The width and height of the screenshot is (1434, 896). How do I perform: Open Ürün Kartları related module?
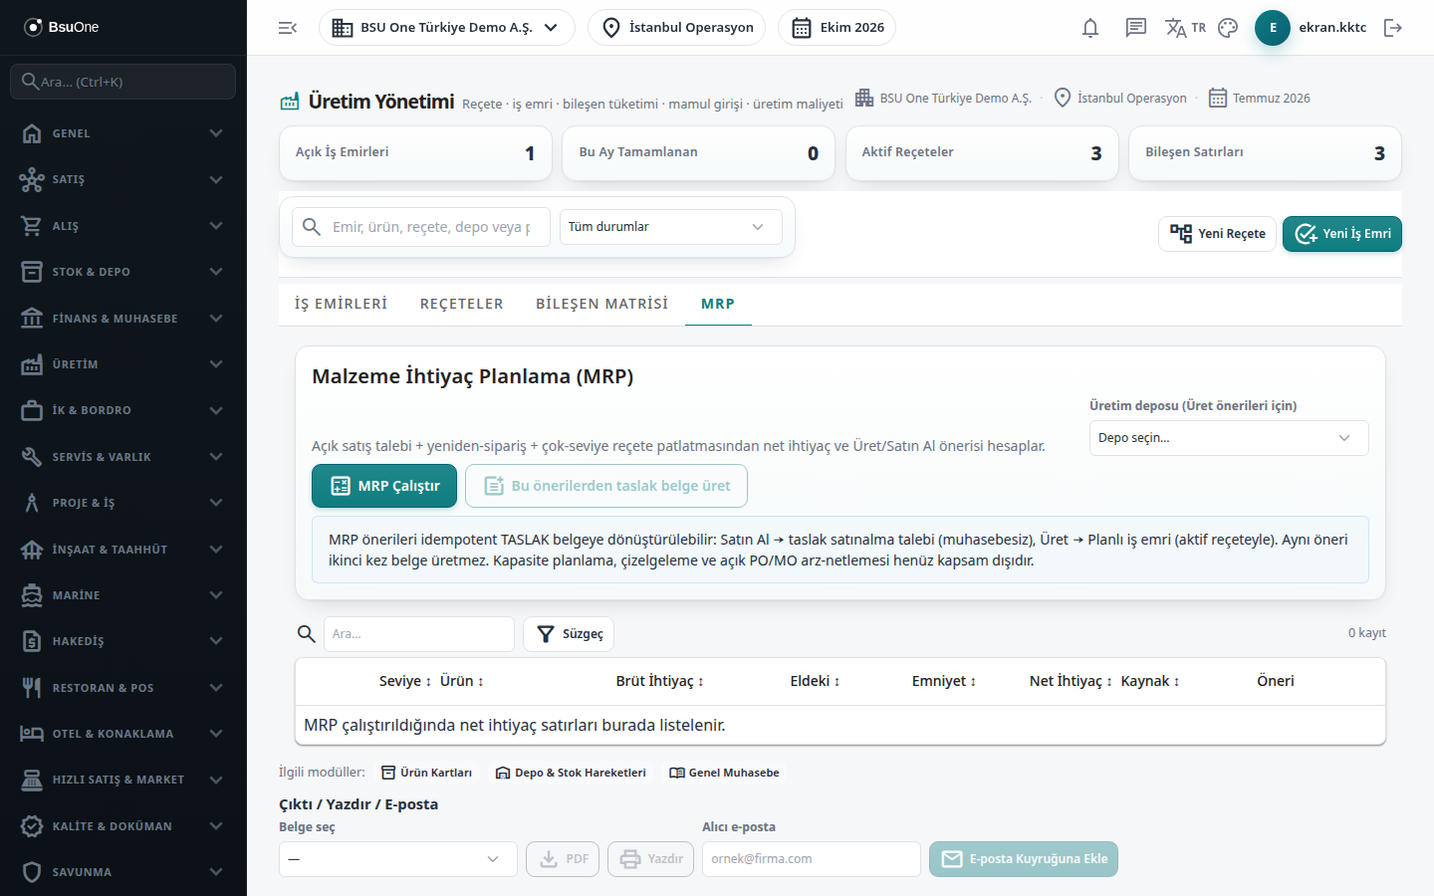click(x=426, y=773)
